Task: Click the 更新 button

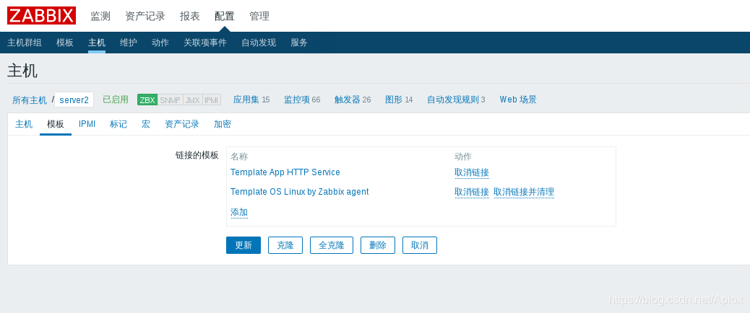Action: (x=243, y=245)
